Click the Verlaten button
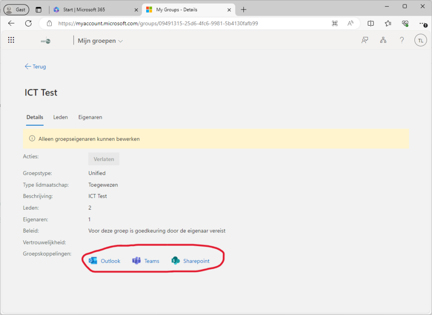This screenshot has height=315, width=432. (x=103, y=159)
